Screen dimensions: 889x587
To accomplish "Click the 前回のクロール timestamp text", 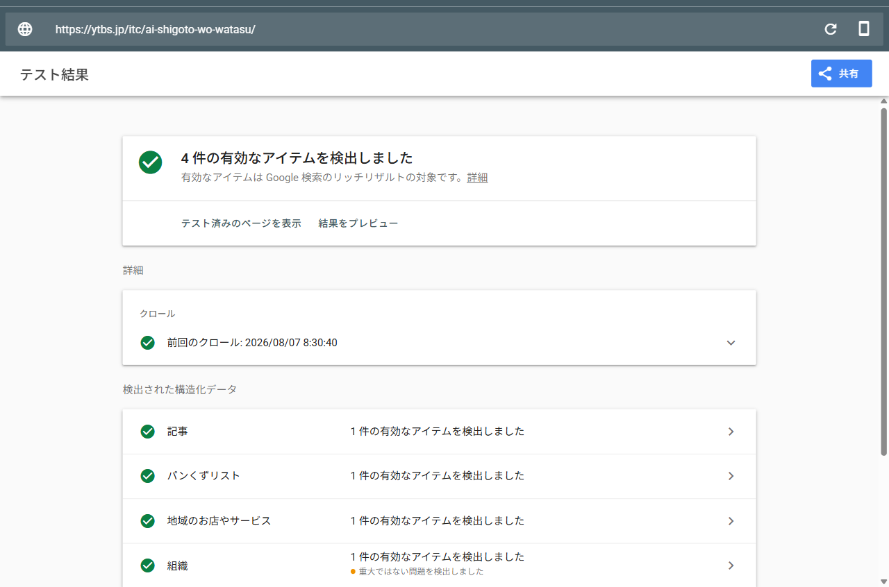I will pos(252,343).
